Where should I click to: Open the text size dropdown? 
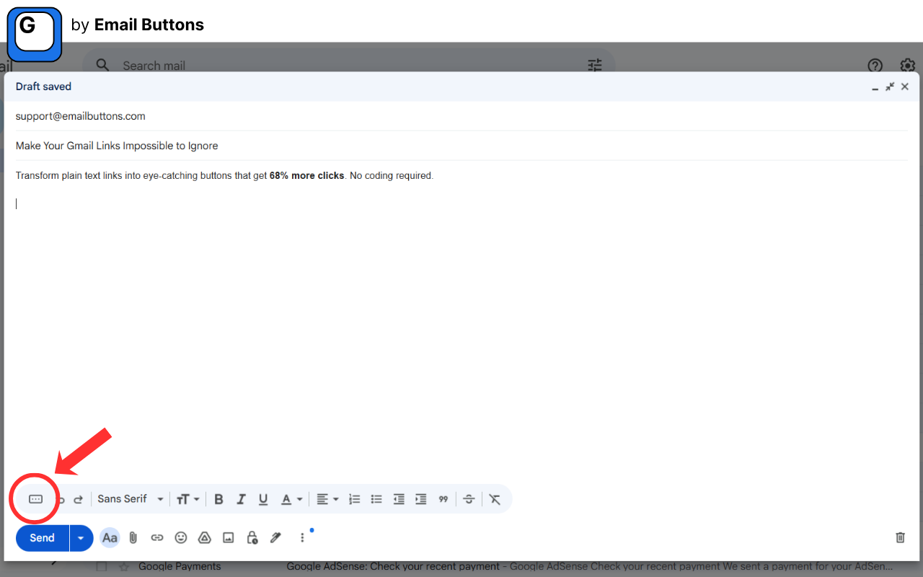point(187,498)
